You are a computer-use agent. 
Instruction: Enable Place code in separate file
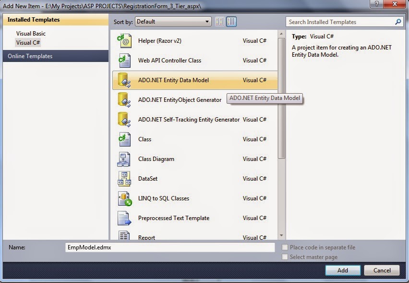coord(285,247)
